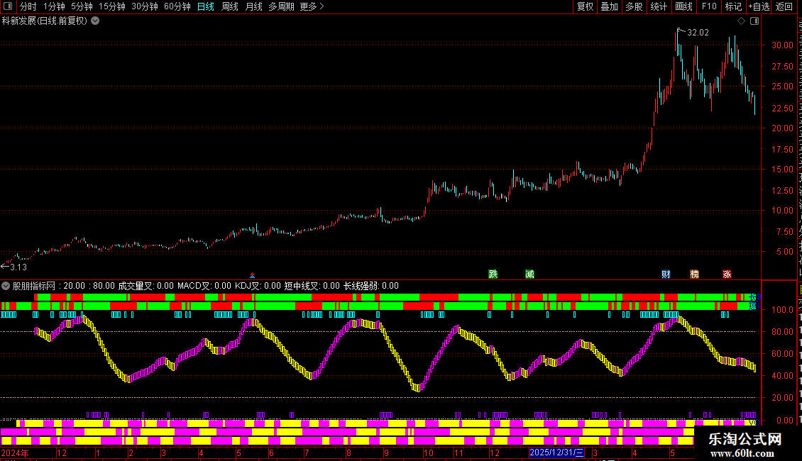Click the 100.0 indicator axis label
This screenshot has width=802, height=461.
pyautogui.click(x=783, y=310)
